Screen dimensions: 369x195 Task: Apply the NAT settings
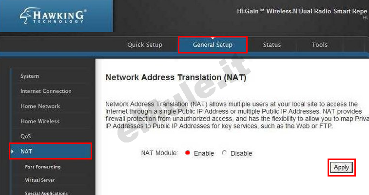342,167
